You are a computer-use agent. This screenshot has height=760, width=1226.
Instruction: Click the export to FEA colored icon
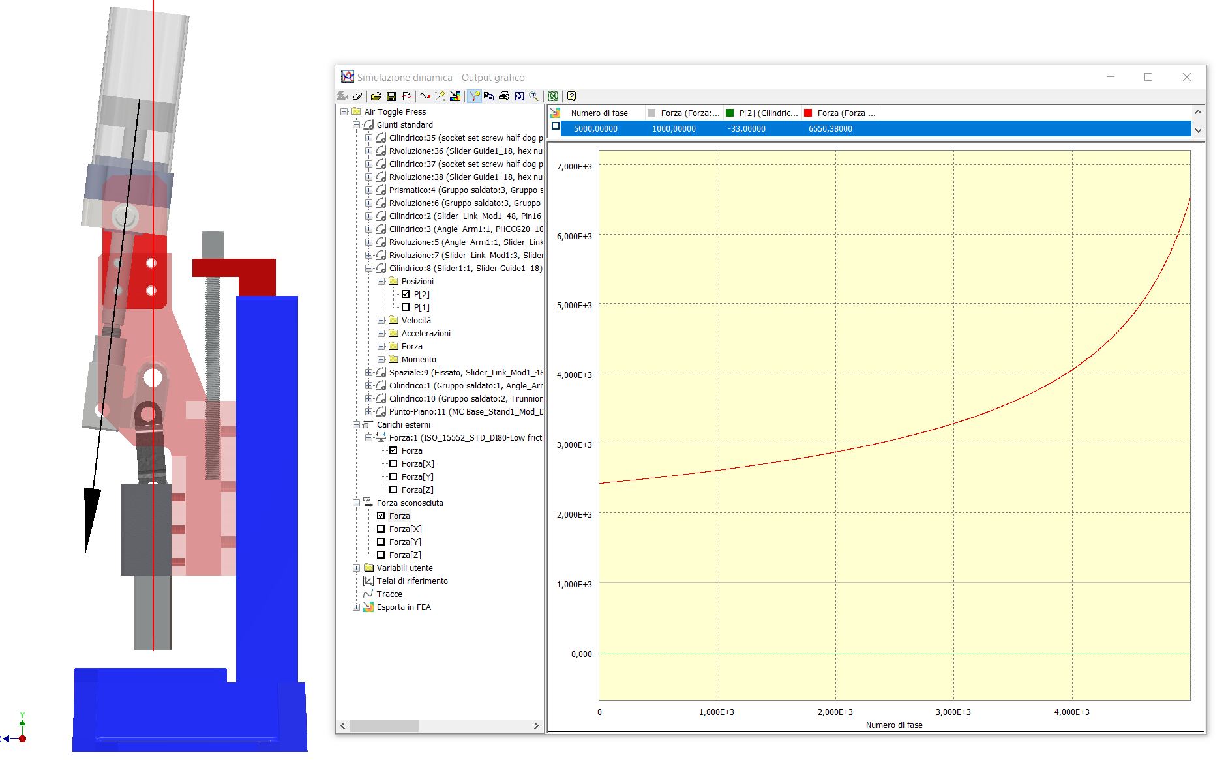(x=455, y=96)
